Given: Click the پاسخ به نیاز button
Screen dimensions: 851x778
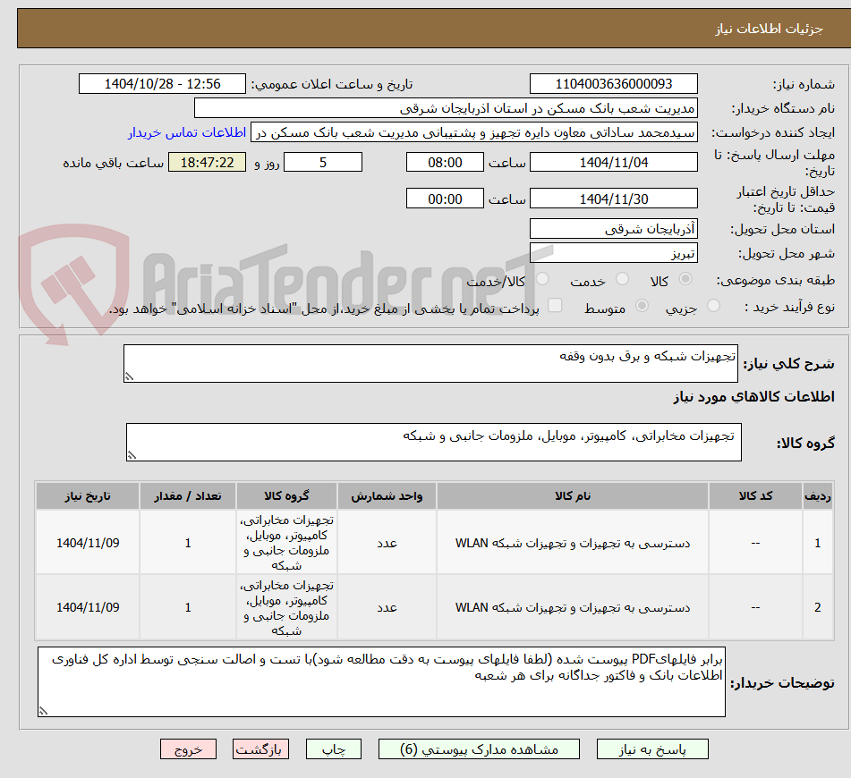Looking at the screenshot, I should coord(652,749).
